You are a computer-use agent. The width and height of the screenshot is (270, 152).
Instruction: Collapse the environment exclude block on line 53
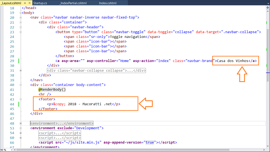[21, 128]
